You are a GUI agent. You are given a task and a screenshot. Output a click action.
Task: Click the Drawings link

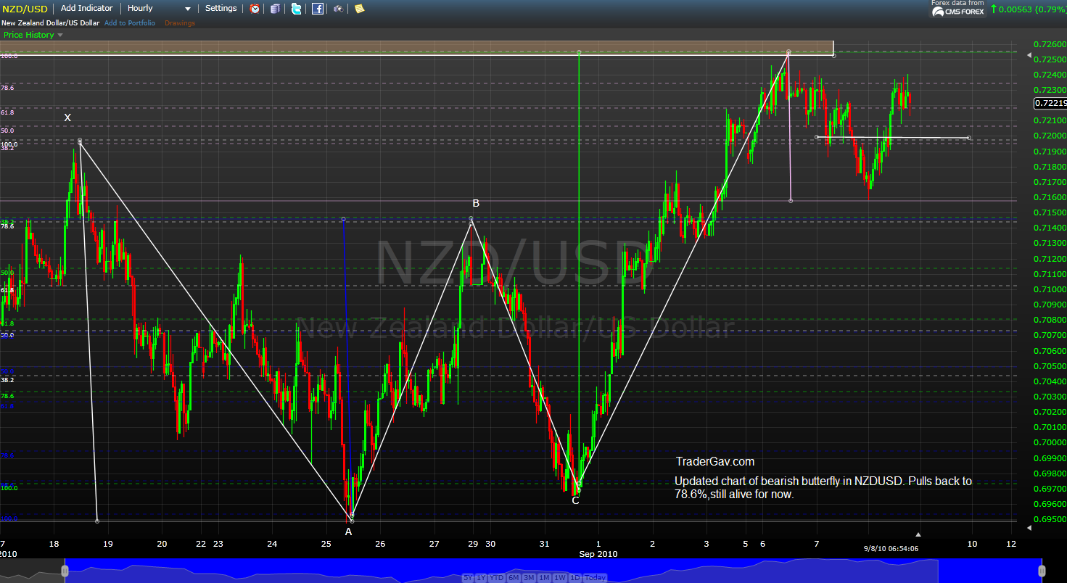click(180, 23)
